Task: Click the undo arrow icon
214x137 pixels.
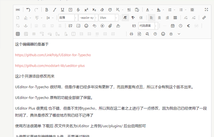Action: point(28,10)
